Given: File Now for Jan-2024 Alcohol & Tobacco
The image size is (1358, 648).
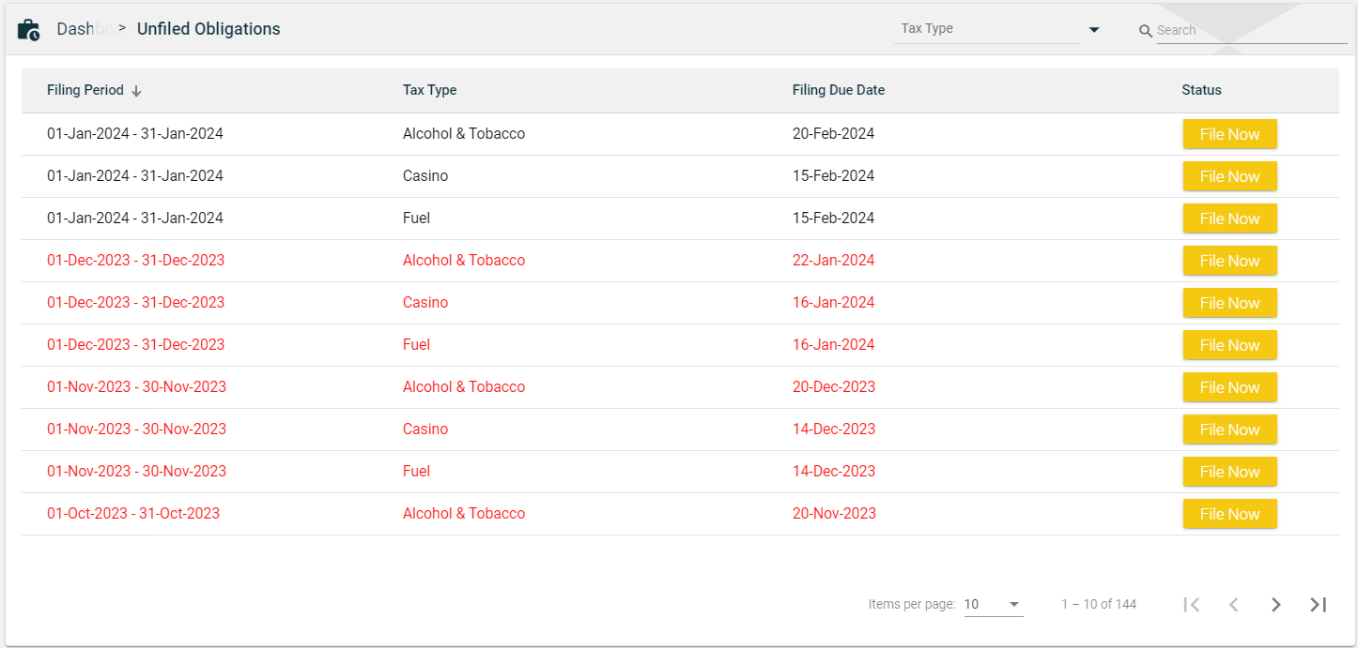Looking at the screenshot, I should point(1229,134).
